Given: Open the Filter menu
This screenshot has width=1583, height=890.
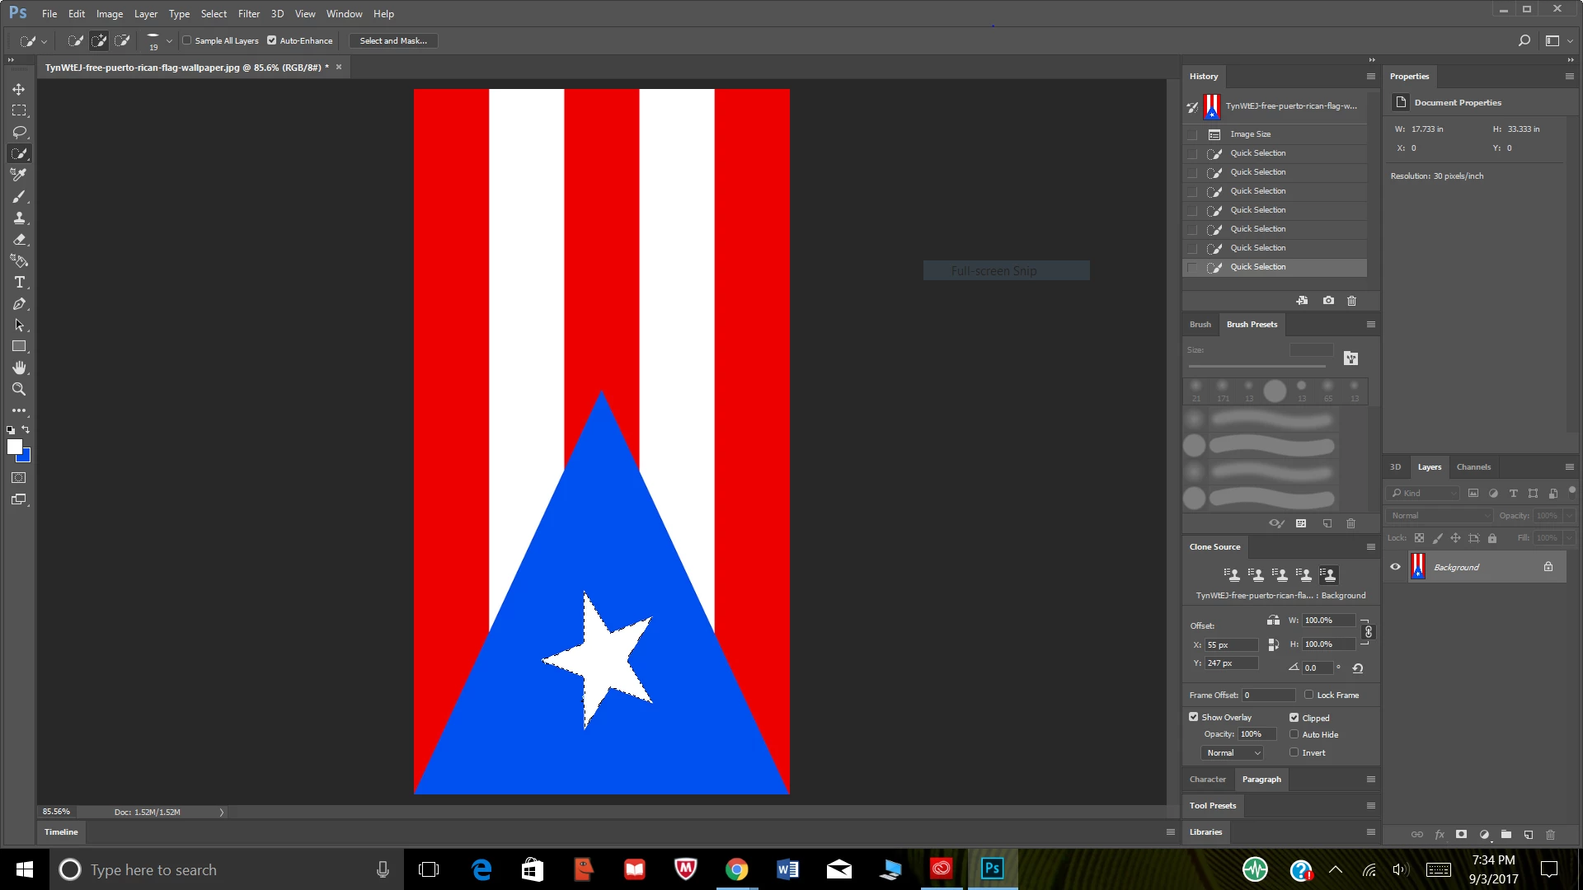Looking at the screenshot, I should pos(248,13).
